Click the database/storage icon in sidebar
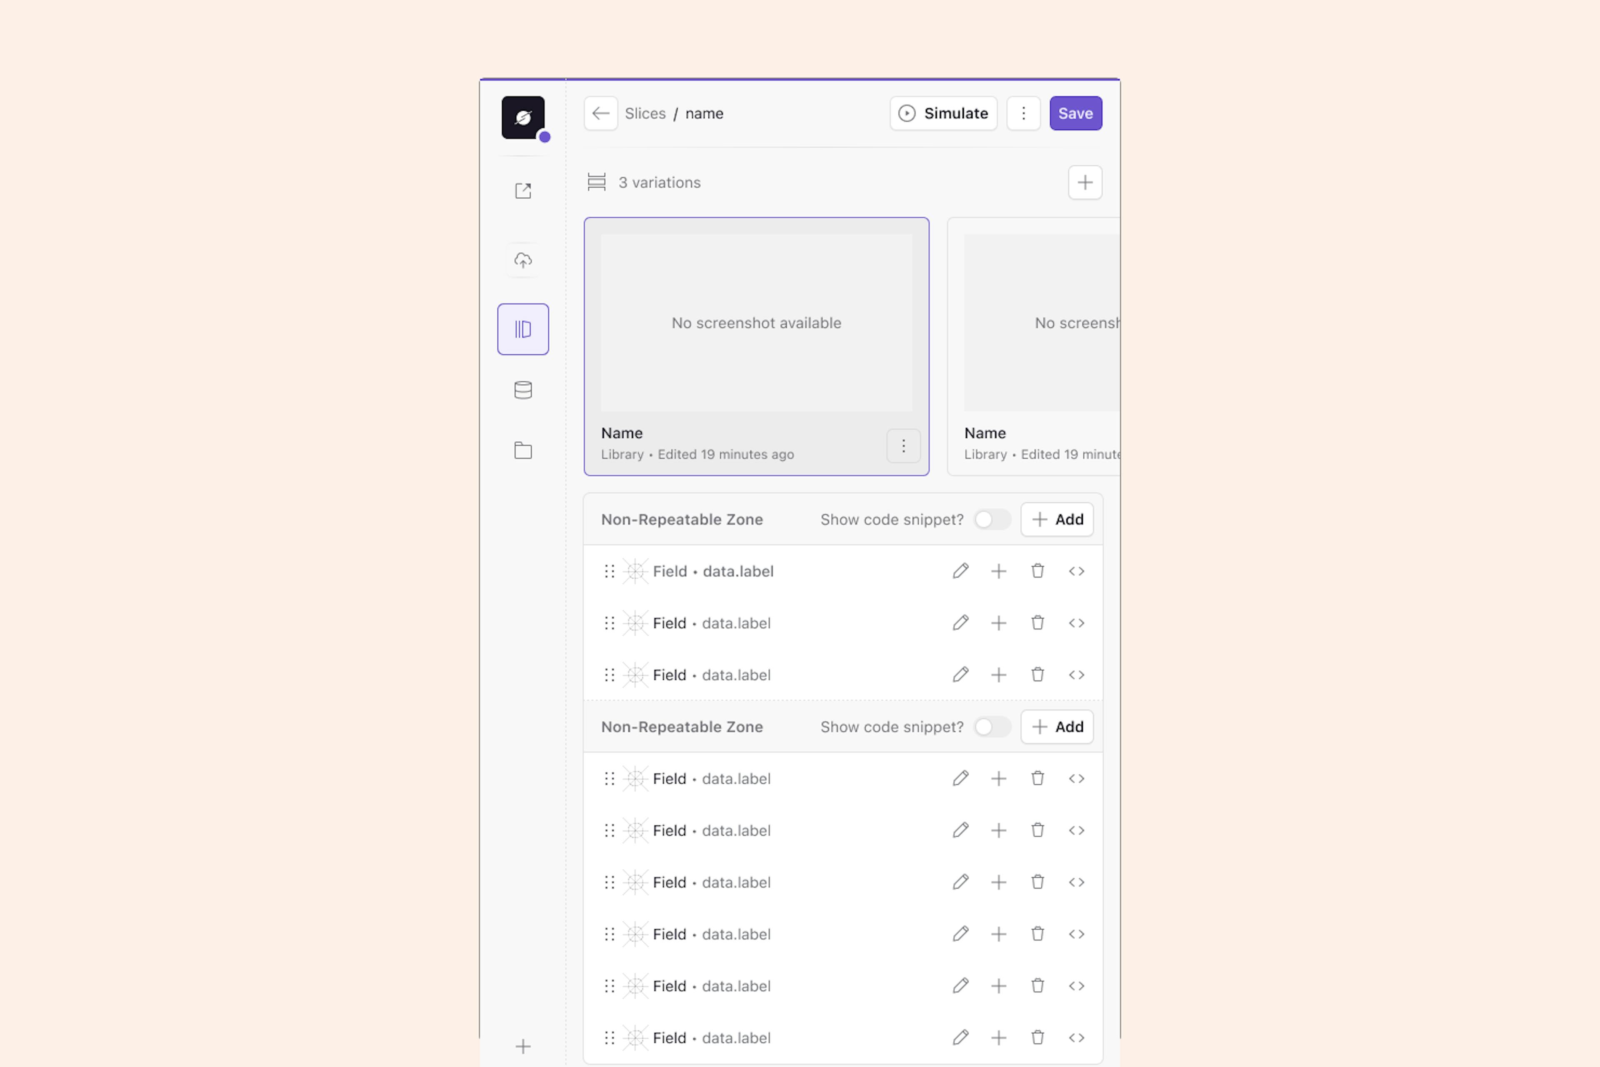Image resolution: width=1600 pixels, height=1067 pixels. (523, 389)
